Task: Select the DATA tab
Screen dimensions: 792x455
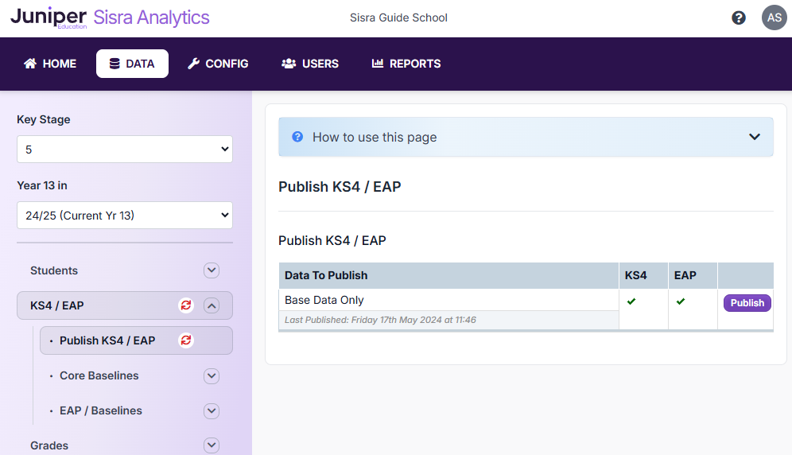Action: point(132,64)
